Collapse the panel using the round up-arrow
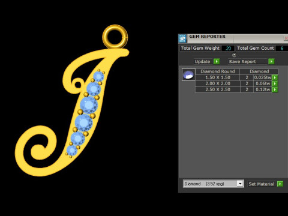The image size is (288, 216). [x=234, y=55]
